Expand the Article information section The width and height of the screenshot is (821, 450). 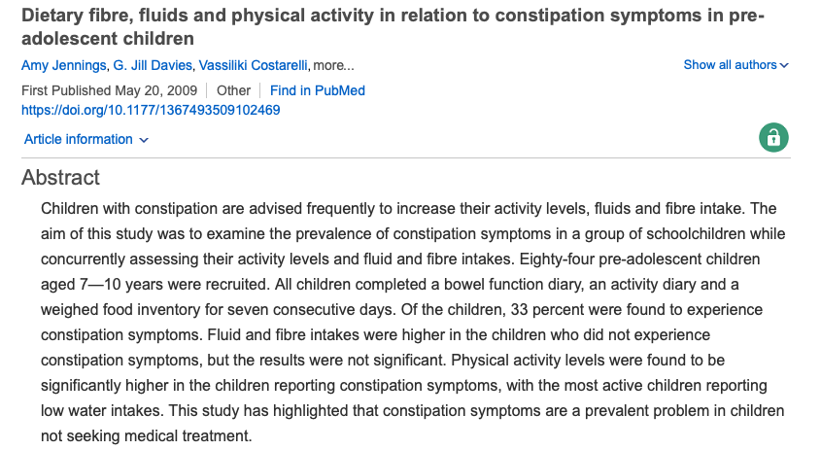[86, 139]
